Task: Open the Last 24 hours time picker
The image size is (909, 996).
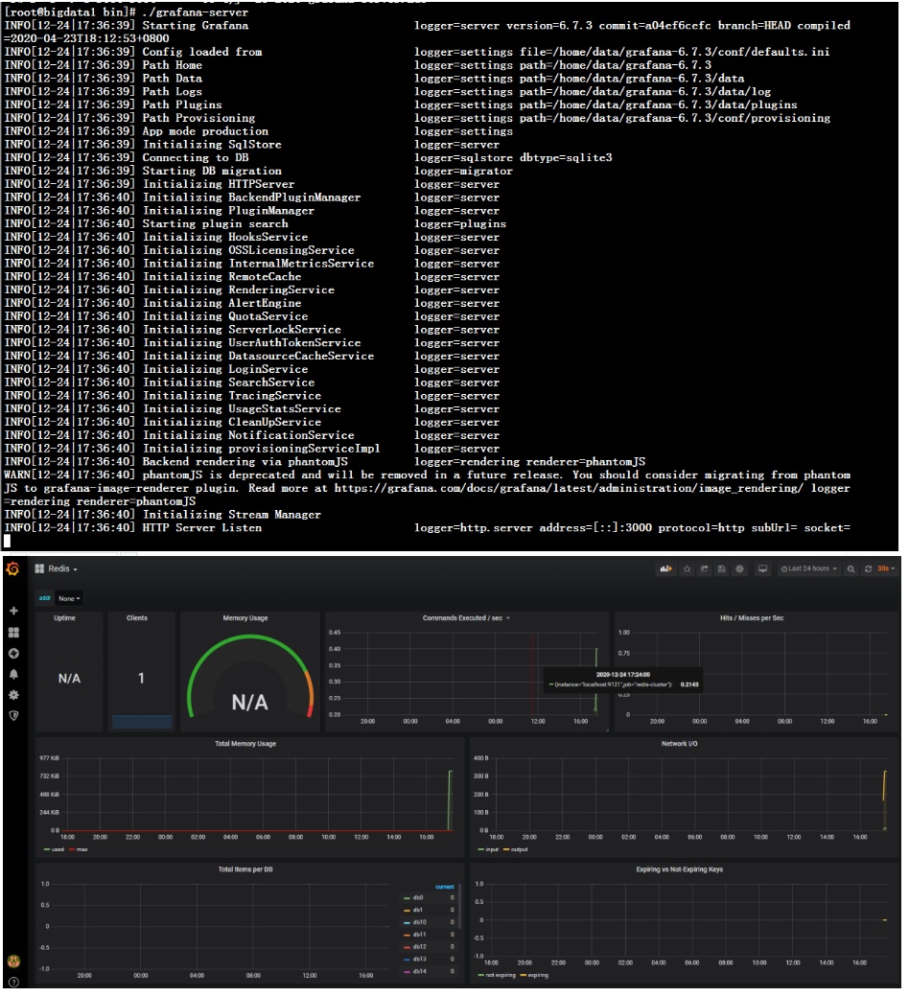Action: coord(808,568)
